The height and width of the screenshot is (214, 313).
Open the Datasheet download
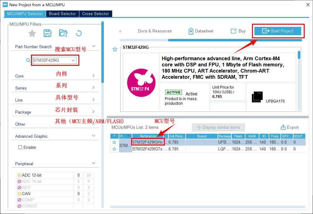201,31
